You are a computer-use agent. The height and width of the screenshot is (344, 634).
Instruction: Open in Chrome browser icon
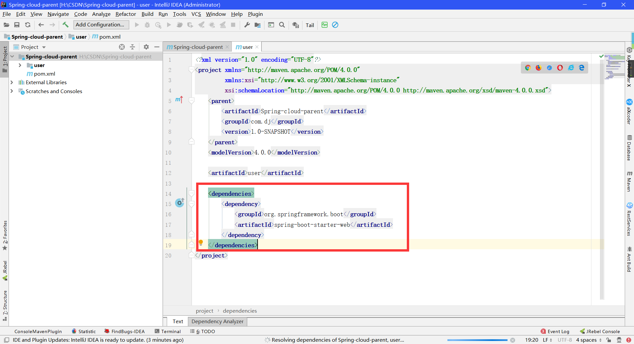tap(528, 68)
